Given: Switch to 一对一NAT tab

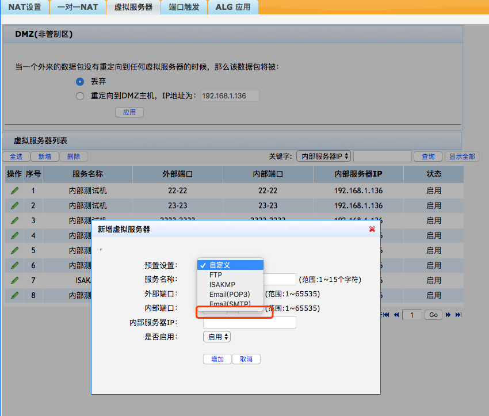Looking at the screenshot, I should (78, 7).
